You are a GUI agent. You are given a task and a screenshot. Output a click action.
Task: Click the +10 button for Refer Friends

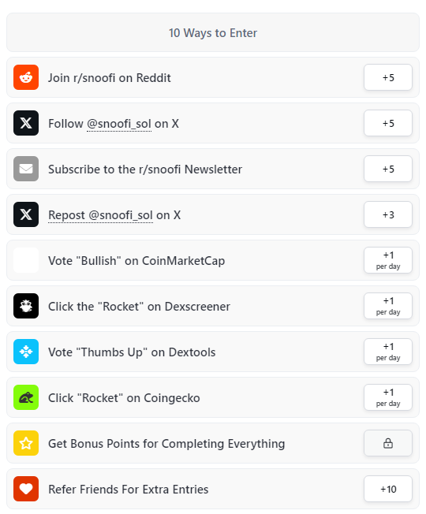388,489
